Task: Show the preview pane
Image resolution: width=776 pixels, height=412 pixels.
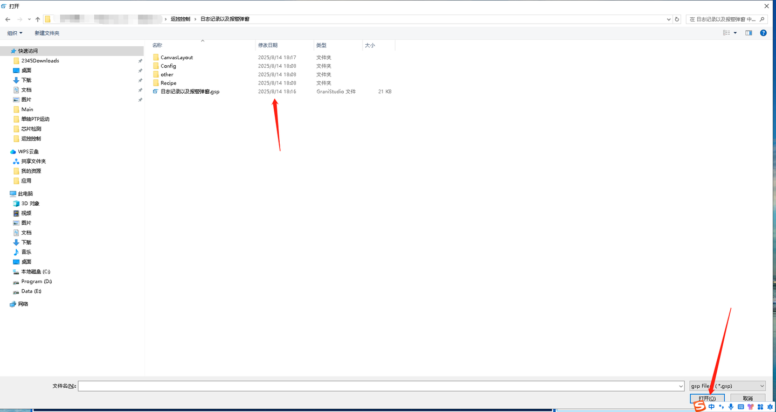Action: click(x=749, y=33)
